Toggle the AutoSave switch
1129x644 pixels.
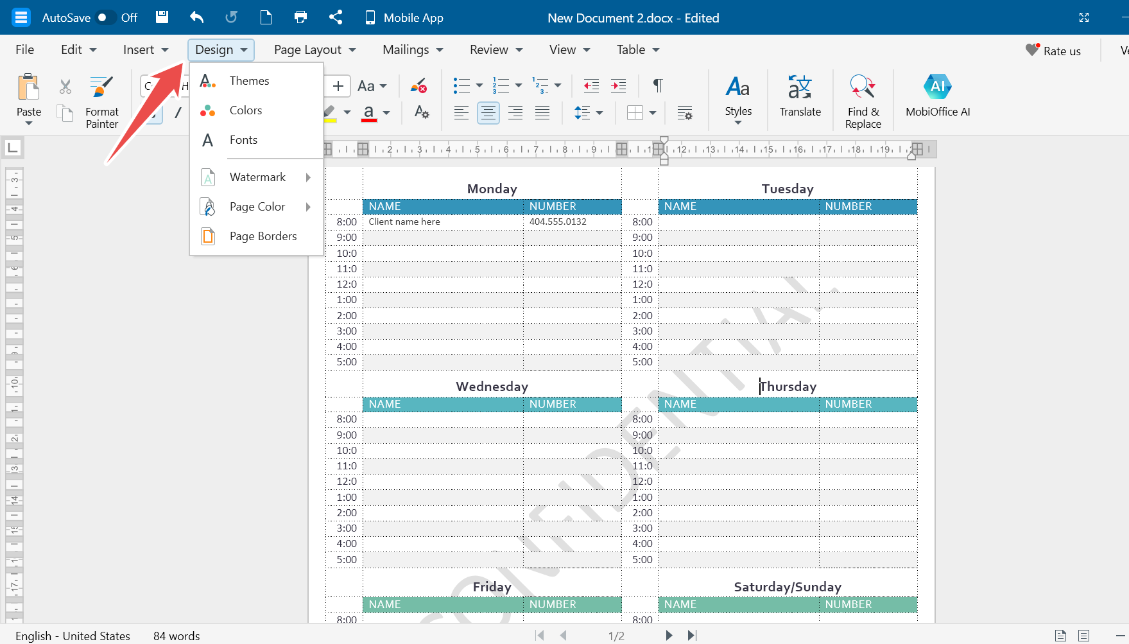[x=106, y=17]
